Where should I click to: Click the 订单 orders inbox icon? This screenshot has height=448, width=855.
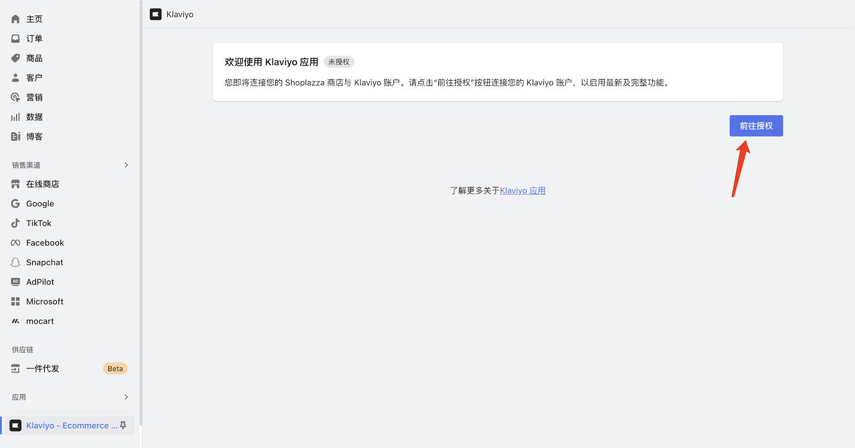tap(15, 38)
